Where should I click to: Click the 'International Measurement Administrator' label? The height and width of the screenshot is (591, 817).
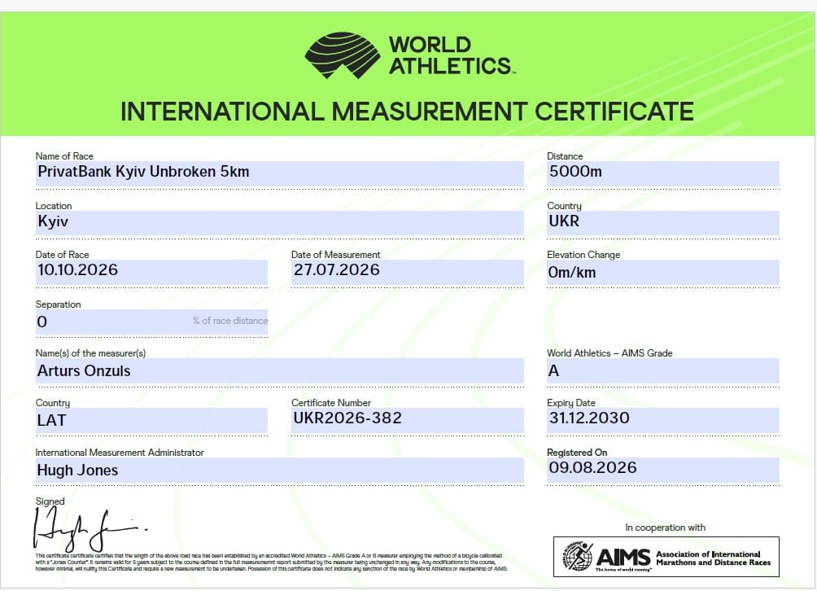pyautogui.click(x=120, y=452)
